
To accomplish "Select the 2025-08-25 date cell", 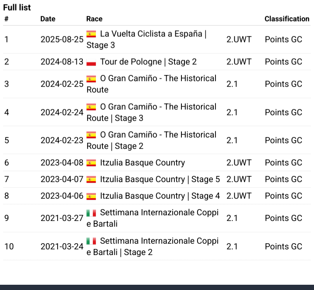I will [x=62, y=39].
